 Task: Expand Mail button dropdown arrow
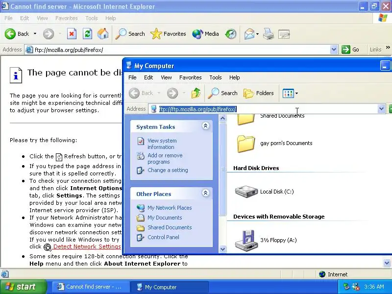[257, 34]
